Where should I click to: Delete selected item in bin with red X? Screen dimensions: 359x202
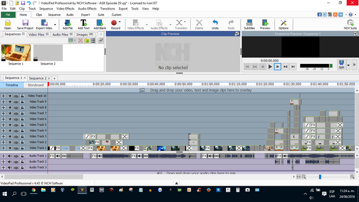click(x=80, y=41)
